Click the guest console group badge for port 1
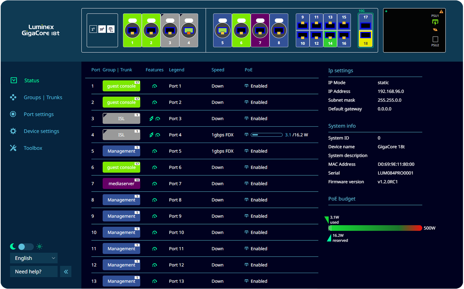 (x=121, y=86)
